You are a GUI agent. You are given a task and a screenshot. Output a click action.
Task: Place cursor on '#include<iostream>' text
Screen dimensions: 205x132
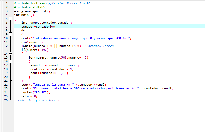tap(30, 3)
